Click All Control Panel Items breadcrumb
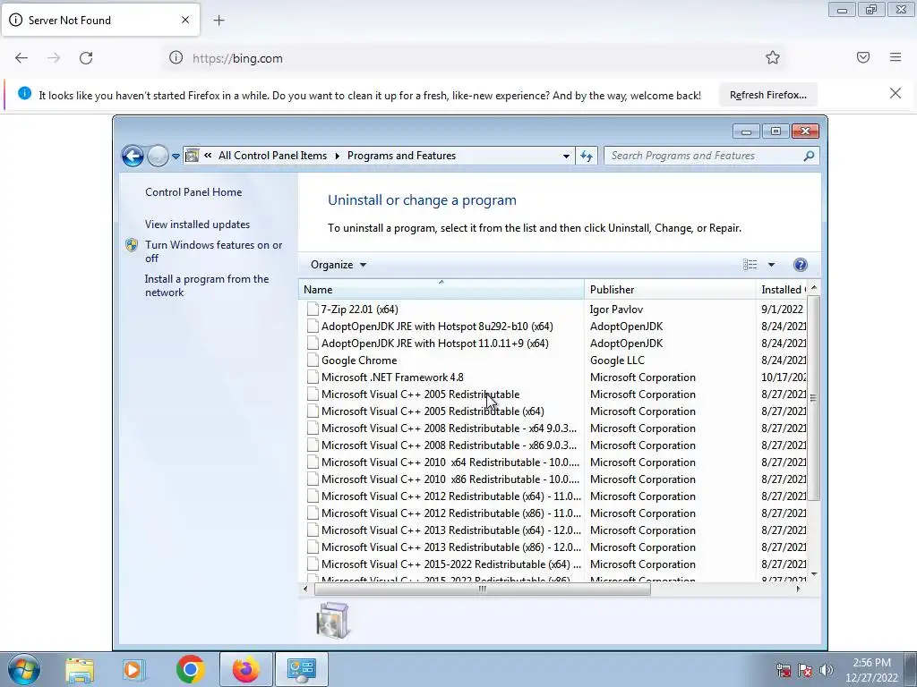The height and width of the screenshot is (687, 917). [272, 156]
